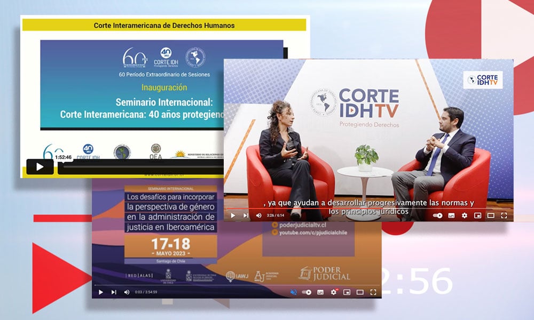Play the Seminario Internacional inauguration video

[40, 166]
